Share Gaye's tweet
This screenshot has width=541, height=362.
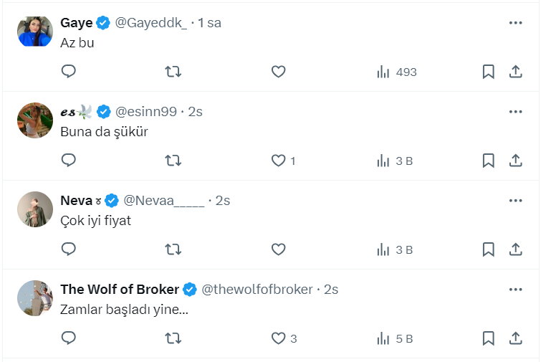click(x=515, y=72)
